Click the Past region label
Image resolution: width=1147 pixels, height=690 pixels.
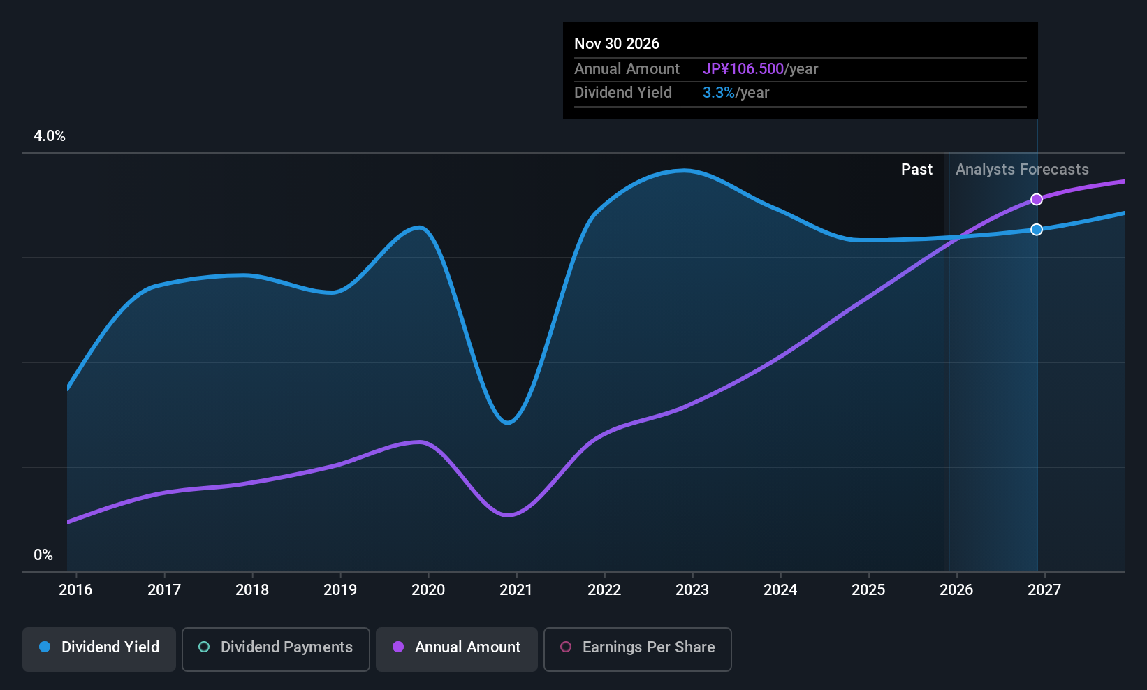(916, 170)
